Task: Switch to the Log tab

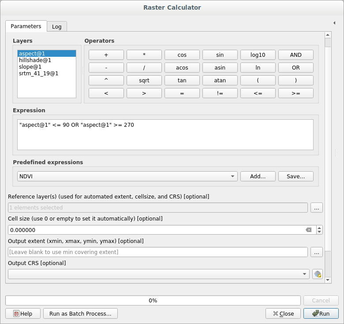Action: click(56, 26)
